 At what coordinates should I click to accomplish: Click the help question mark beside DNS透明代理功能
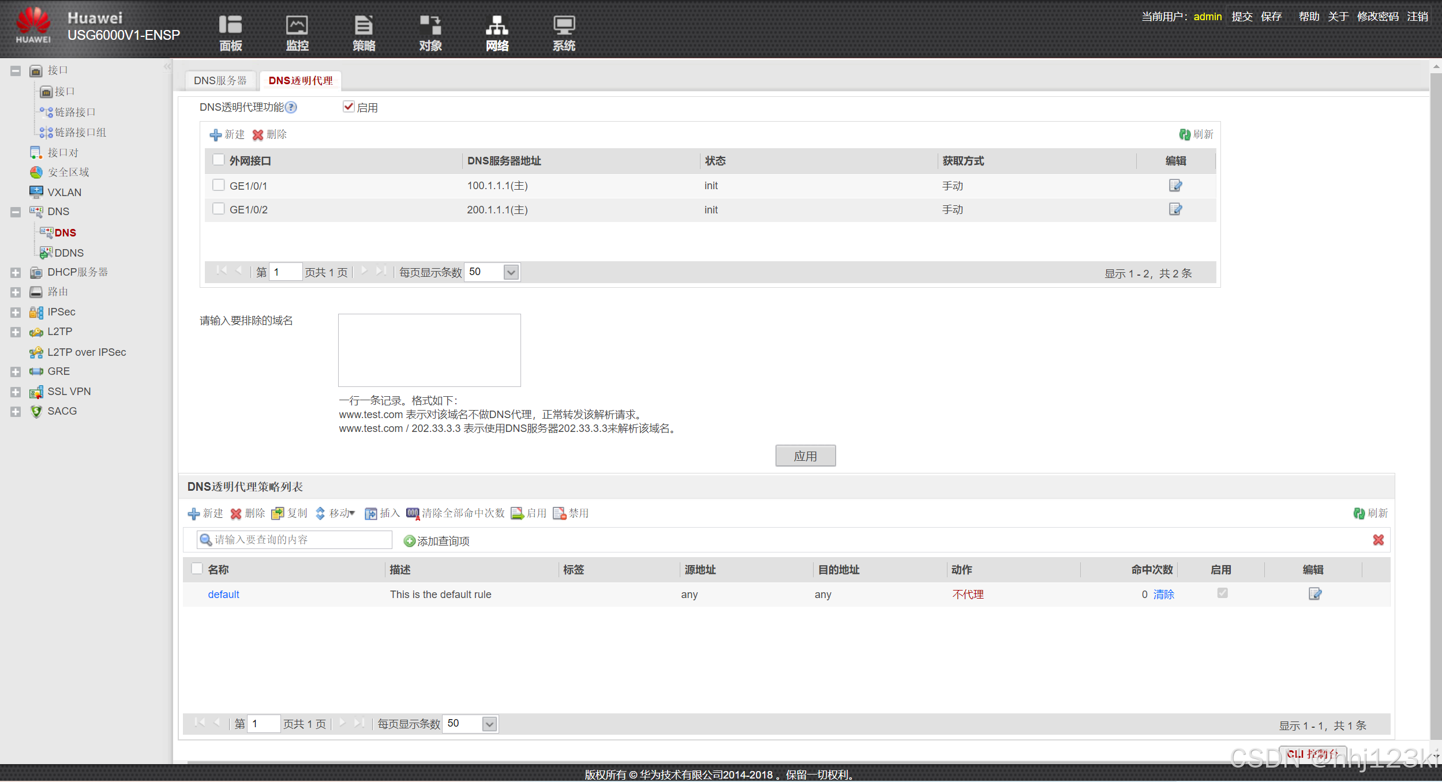(x=291, y=107)
